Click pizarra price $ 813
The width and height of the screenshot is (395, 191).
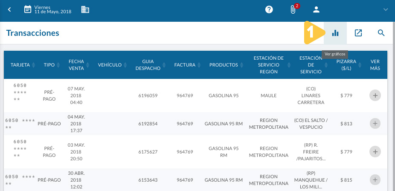click(x=346, y=124)
